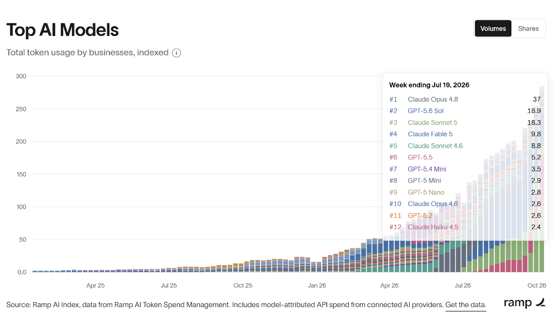Viewport: 554px width, 316px height.
Task: Select GPT-5.4 Mini tooltip row
Action: click(465, 169)
